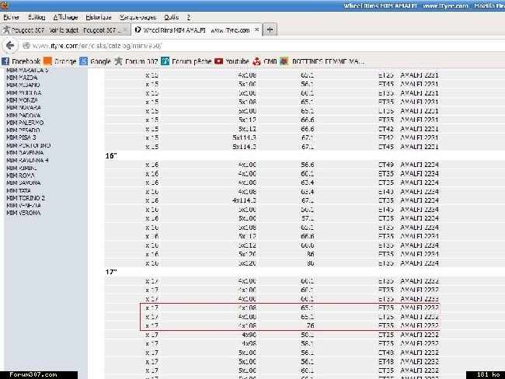The width and height of the screenshot is (505, 379).
Task: Focus the URL address field
Action: (264, 46)
